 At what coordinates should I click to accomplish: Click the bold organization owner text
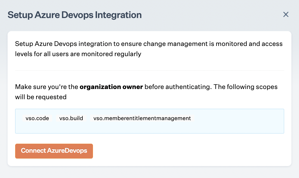pos(111,87)
